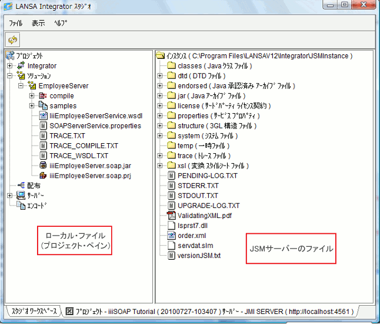Open the 表示 menu

pos(38,24)
